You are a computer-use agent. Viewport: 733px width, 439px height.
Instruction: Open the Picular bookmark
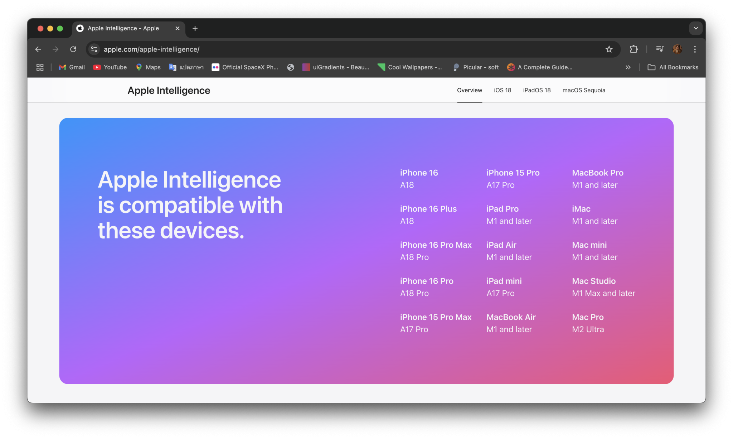(x=476, y=67)
